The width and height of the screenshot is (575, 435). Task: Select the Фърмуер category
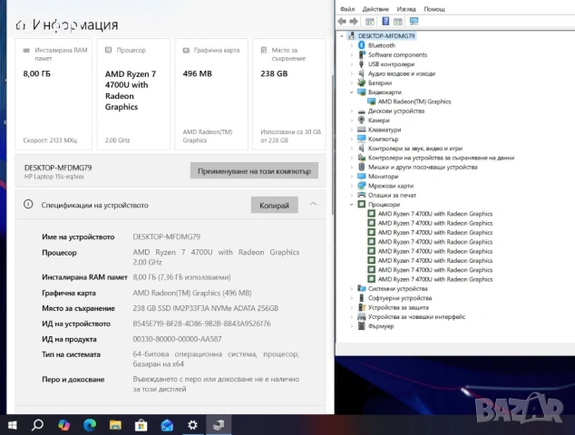[x=381, y=326]
